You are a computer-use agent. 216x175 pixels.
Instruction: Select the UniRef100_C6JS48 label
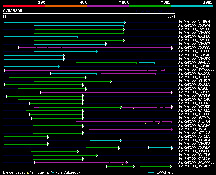(x=194, y=55)
